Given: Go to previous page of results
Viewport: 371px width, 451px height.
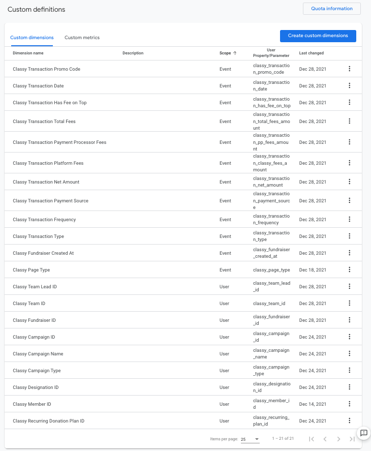Looking at the screenshot, I should (325, 439).
